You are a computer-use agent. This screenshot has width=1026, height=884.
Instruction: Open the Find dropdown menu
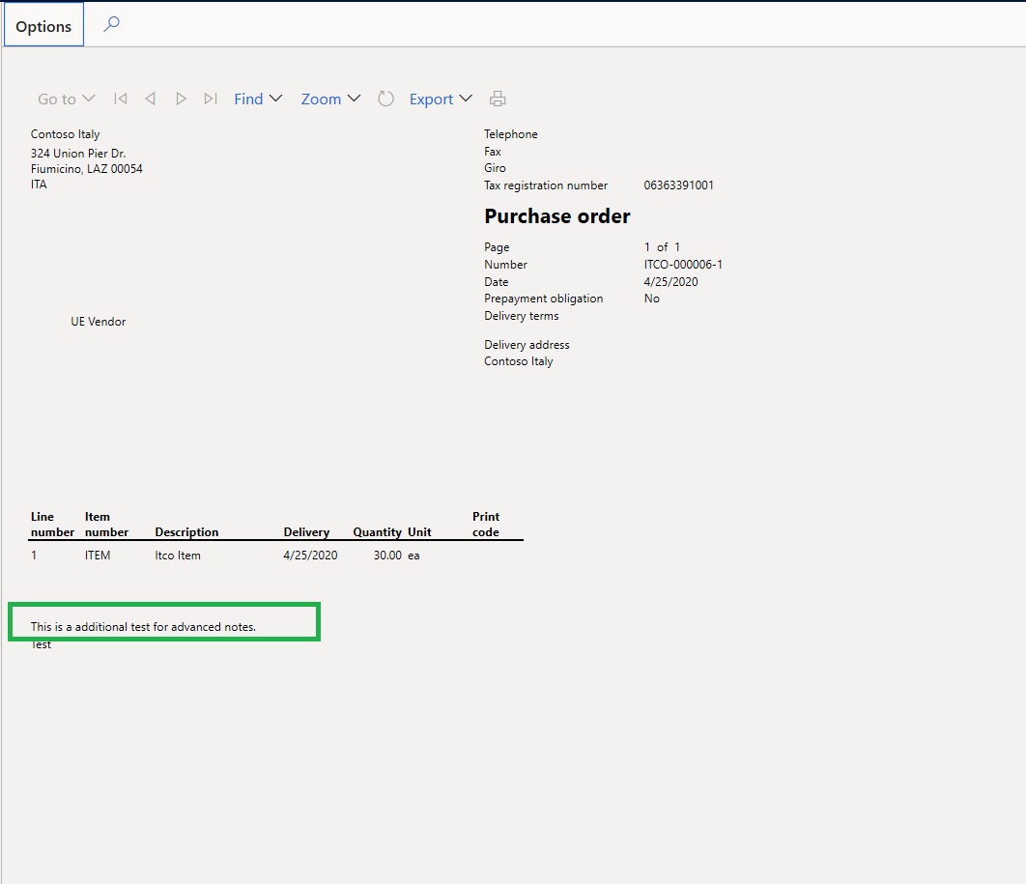click(x=258, y=99)
